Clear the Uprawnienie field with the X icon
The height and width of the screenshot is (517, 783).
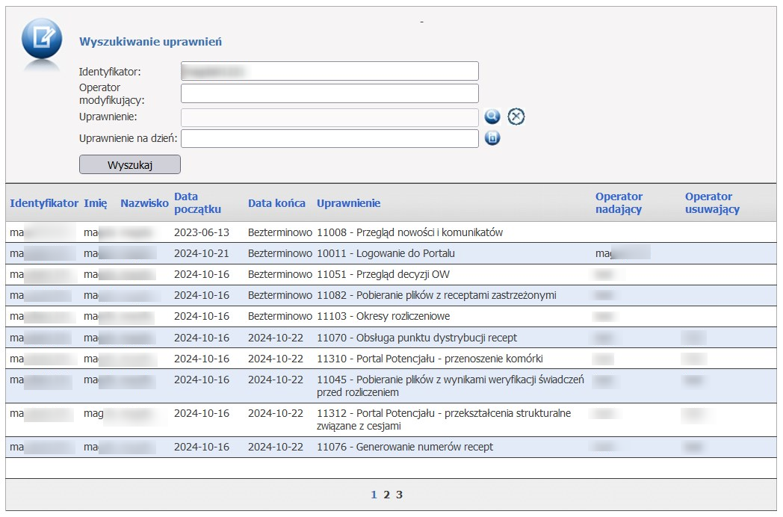pos(516,117)
